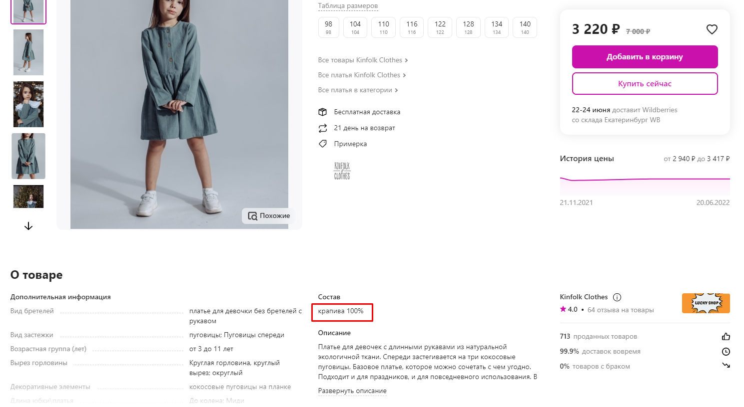Add the dress to the cart
This screenshot has width=744, height=407.
pyautogui.click(x=645, y=57)
